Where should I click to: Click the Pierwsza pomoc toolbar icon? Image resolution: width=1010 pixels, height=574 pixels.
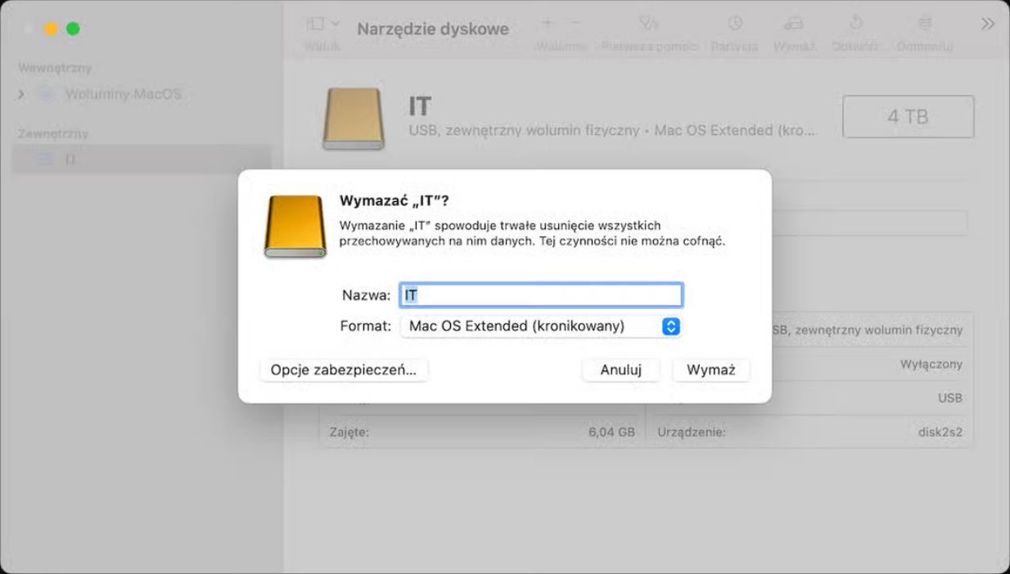648,24
